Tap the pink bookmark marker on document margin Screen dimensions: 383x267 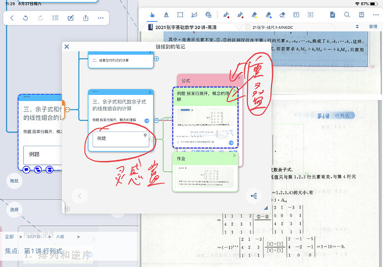click(x=372, y=66)
